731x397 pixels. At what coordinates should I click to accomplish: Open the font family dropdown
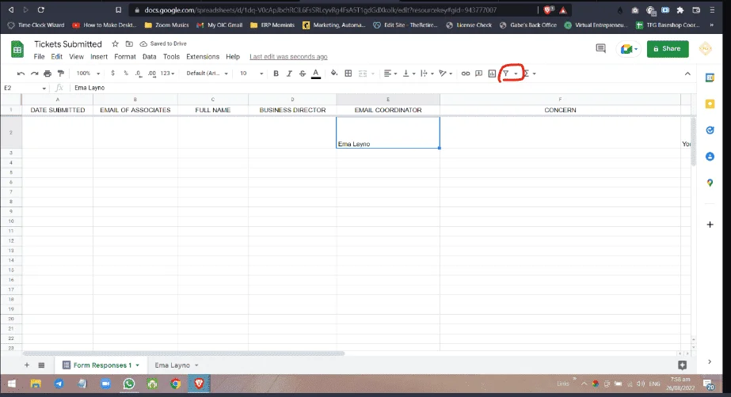207,74
